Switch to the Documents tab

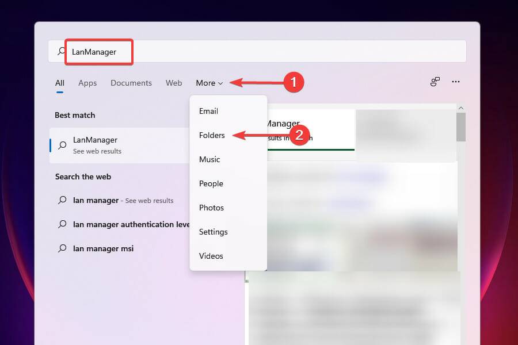[x=131, y=83]
